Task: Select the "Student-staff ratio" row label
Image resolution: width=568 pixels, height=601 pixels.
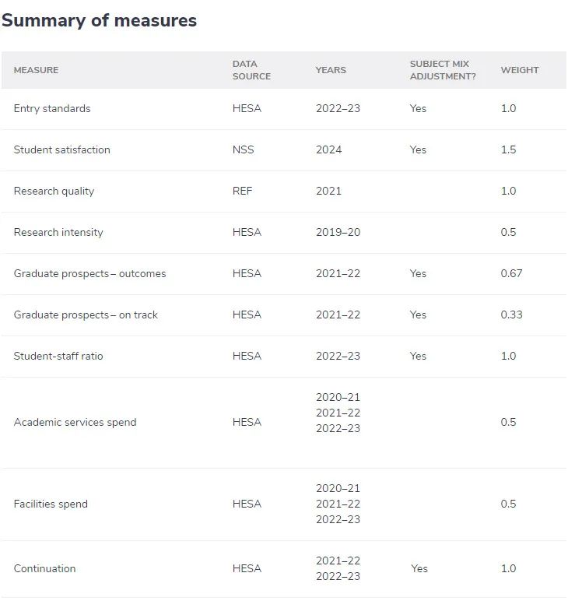Action: click(x=58, y=357)
